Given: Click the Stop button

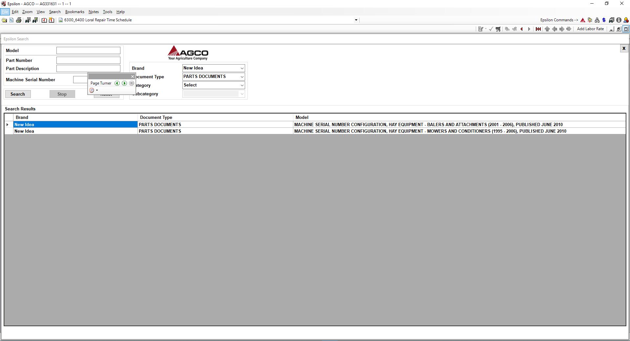Looking at the screenshot, I should coord(62,94).
